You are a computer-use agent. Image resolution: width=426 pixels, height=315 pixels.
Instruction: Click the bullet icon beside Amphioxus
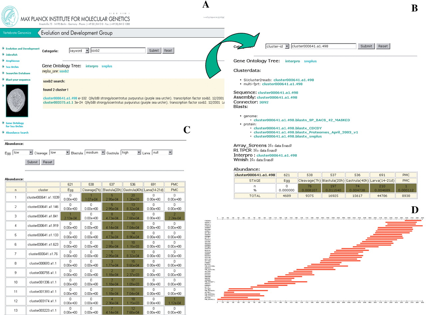[3, 61]
